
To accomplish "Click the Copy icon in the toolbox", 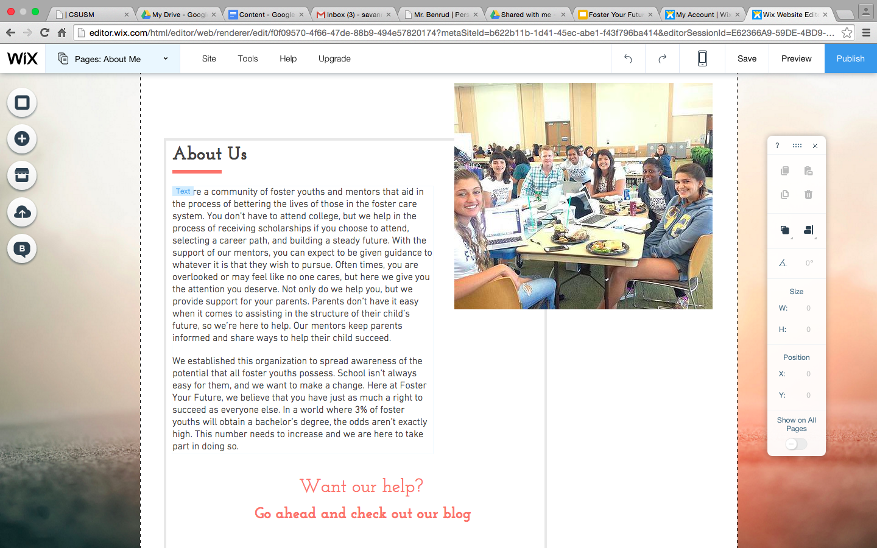I will click(x=784, y=171).
